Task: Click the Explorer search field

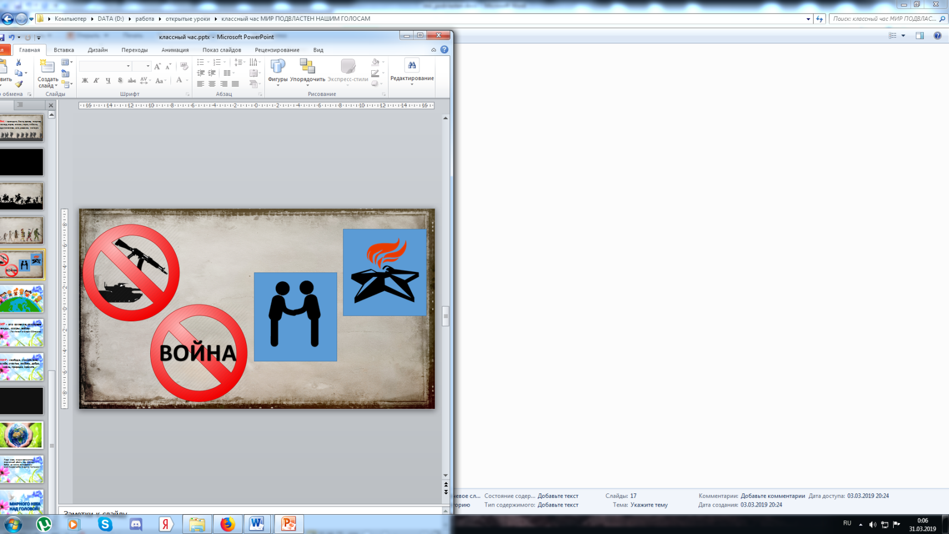Action: [x=888, y=19]
